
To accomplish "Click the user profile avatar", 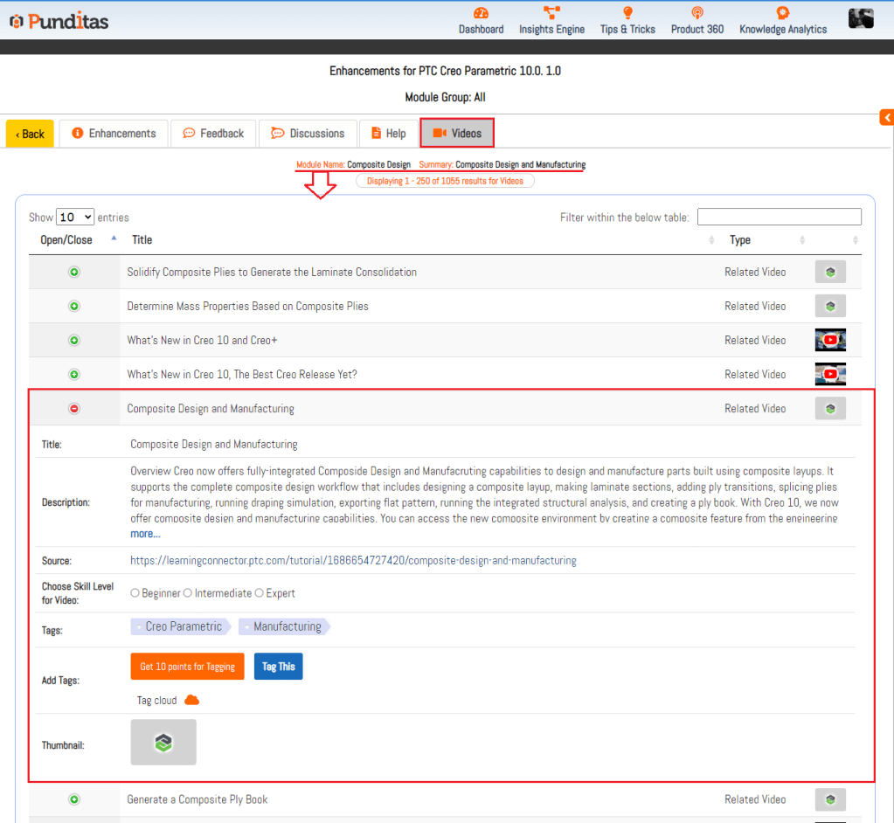I will pyautogui.click(x=861, y=18).
